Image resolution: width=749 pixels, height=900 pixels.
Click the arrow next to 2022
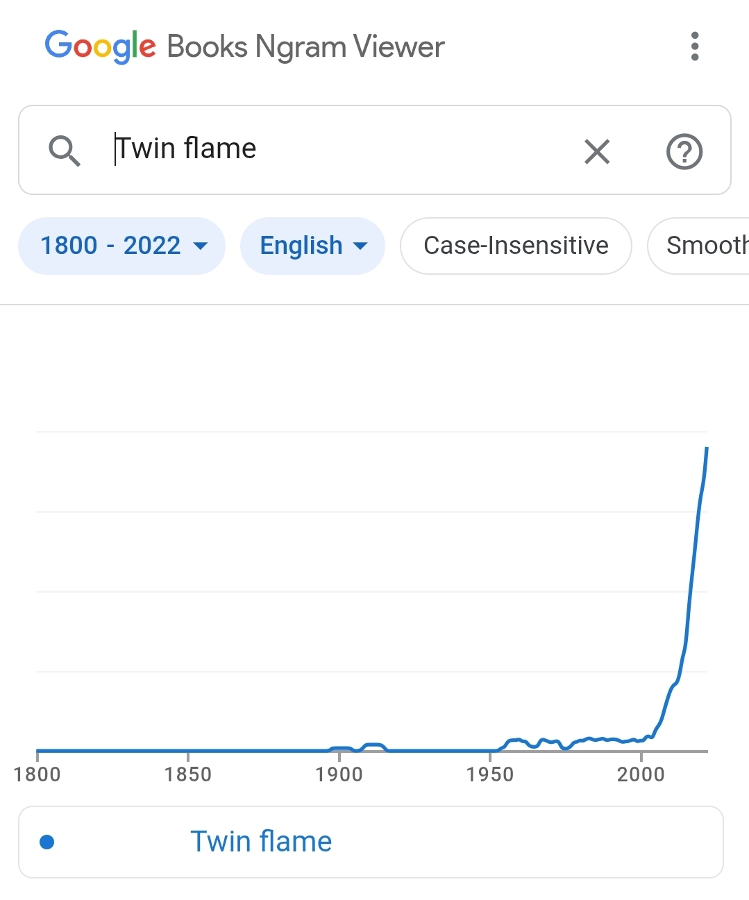point(200,246)
